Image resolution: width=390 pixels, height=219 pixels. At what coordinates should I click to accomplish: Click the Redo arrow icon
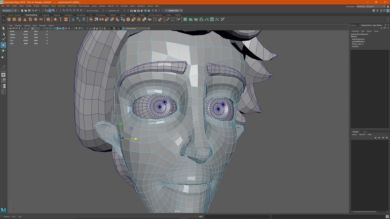click(x=36, y=11)
